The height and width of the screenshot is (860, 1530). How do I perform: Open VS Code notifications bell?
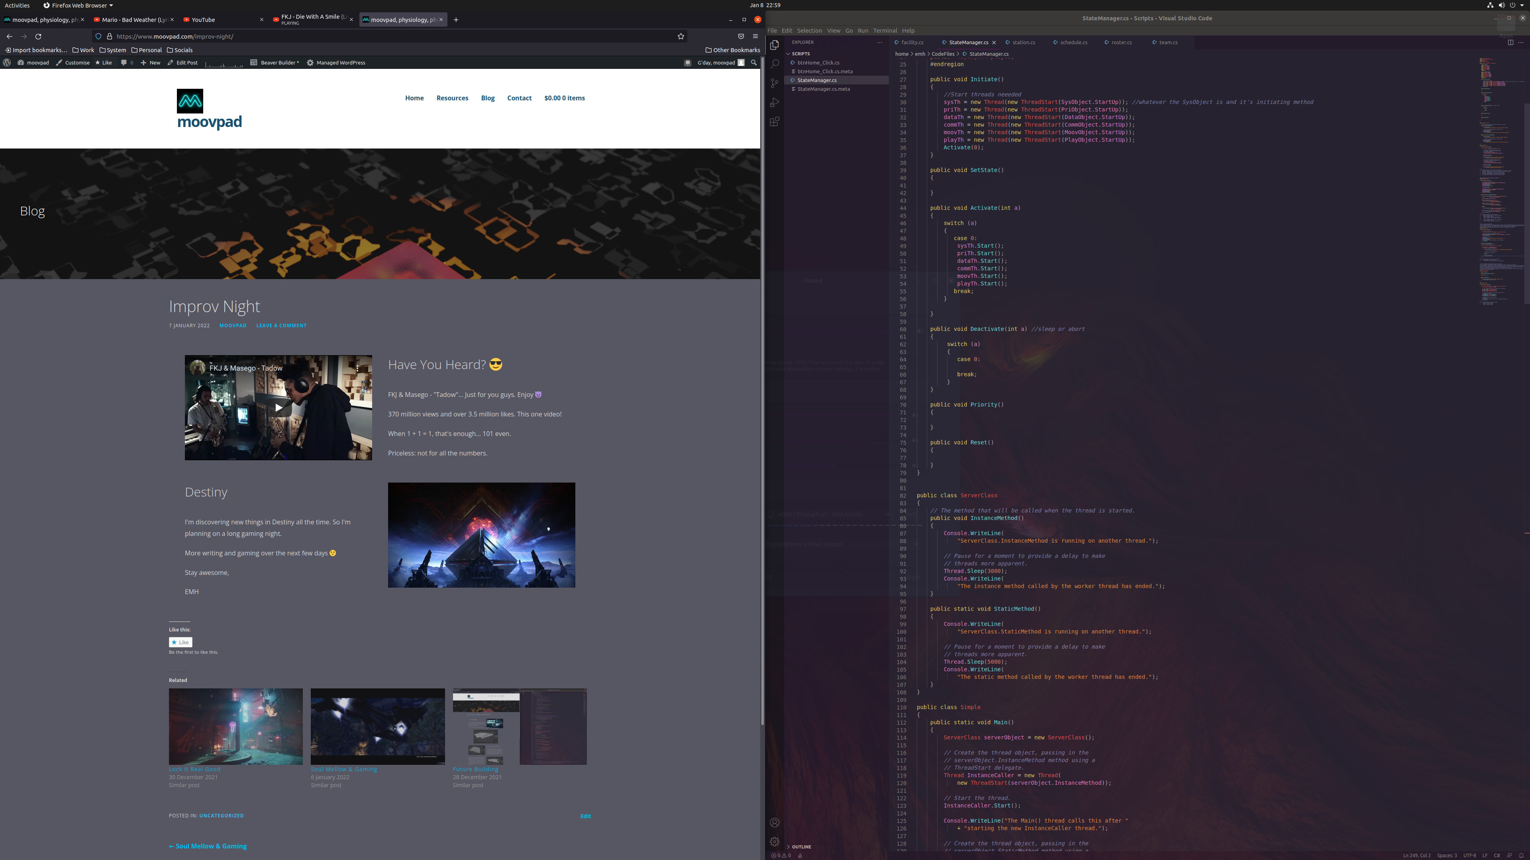tap(1522, 855)
